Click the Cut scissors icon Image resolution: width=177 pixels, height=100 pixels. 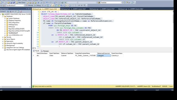tap(38, 2)
